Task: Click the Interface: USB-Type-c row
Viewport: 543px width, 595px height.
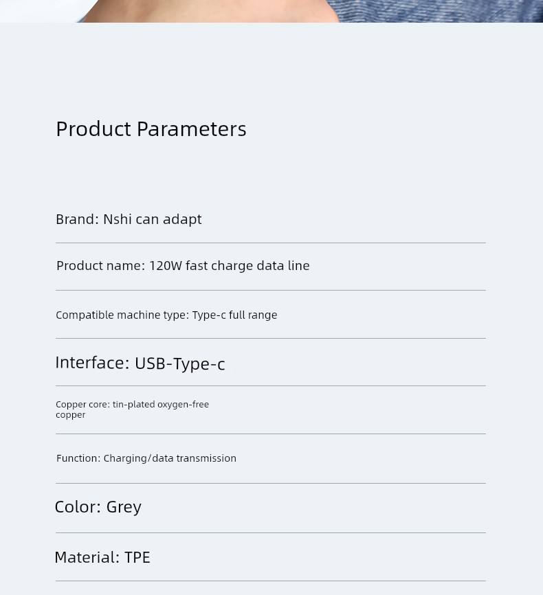Action: [x=140, y=363]
